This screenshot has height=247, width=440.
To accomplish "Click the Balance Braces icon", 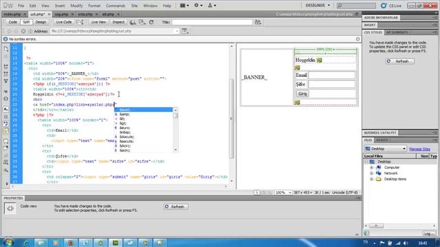I will tap(6, 99).
